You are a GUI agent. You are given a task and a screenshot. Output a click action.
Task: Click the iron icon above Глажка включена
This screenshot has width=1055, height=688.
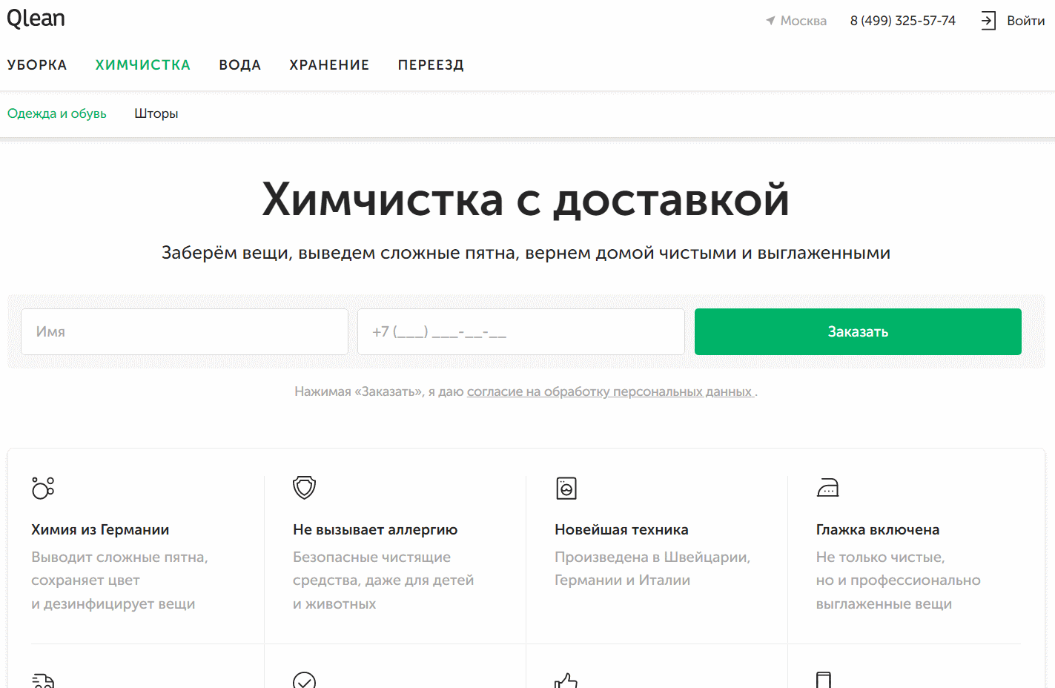click(x=827, y=488)
